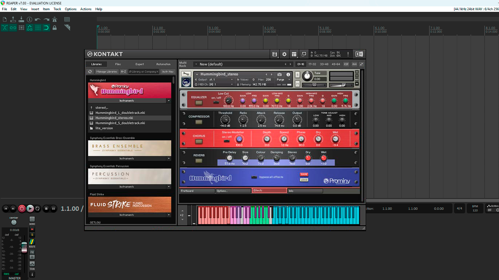Mute the Kontakt instrument with M button
Viewport: 499px width, 280px height.
tap(297, 84)
